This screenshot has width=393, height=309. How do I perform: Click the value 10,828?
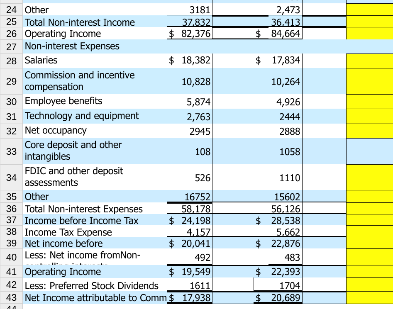pos(196,82)
